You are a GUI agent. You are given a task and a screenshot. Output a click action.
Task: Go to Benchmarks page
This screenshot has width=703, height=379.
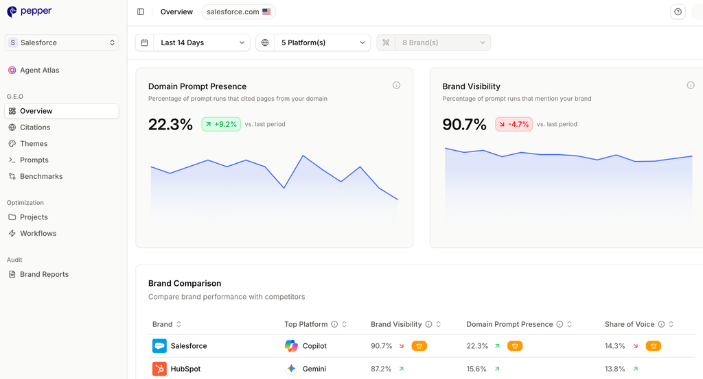[62, 176]
